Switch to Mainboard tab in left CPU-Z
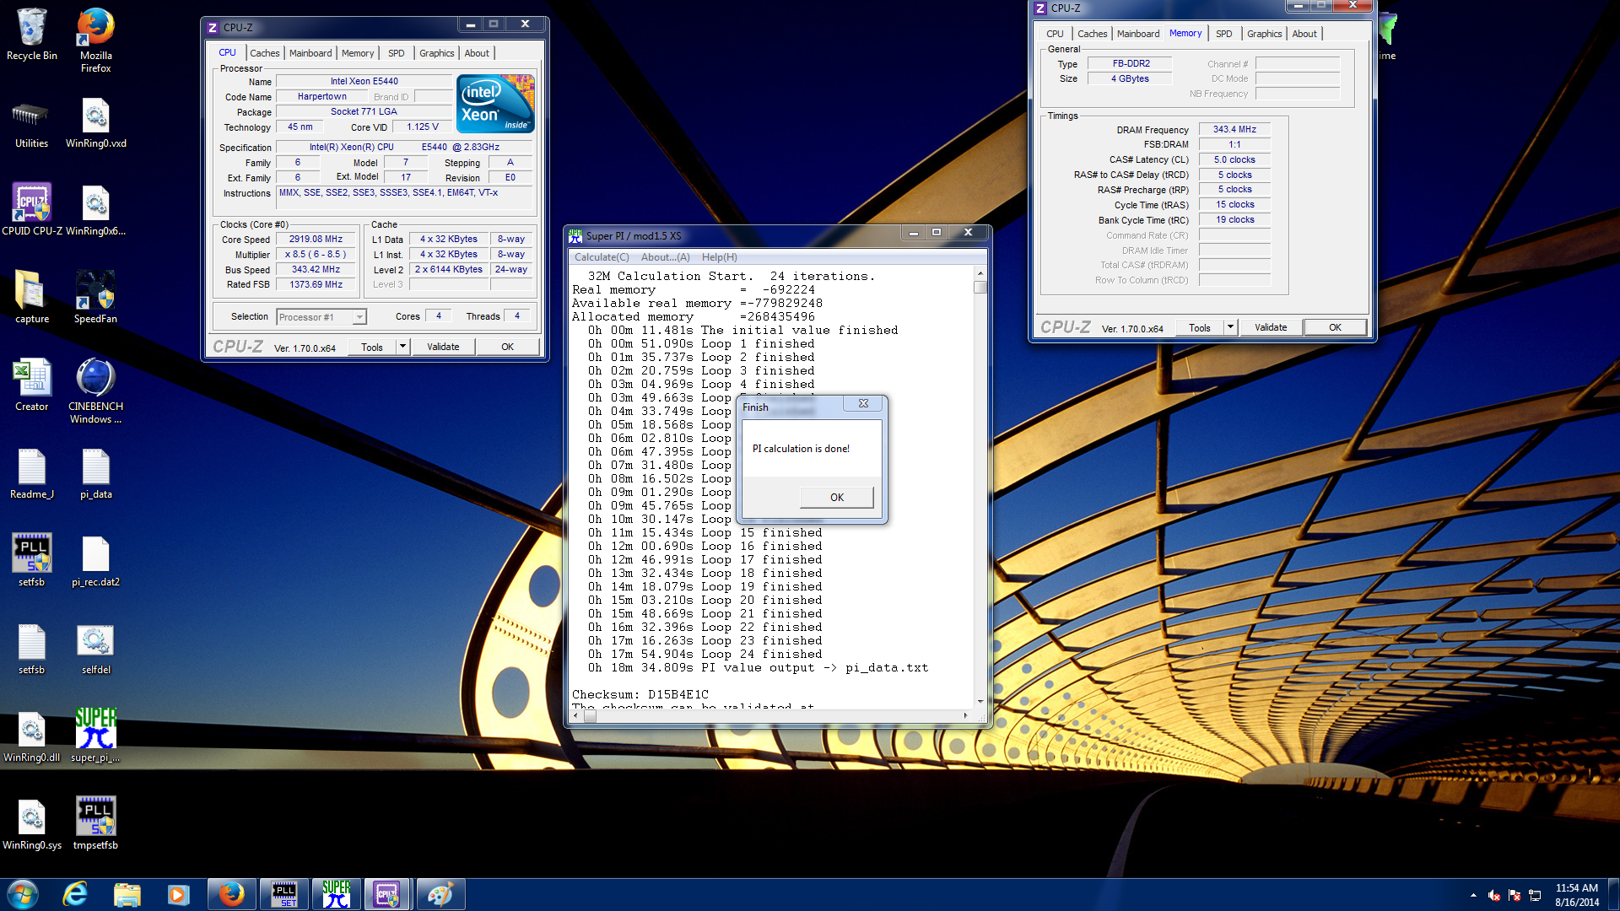Image resolution: width=1620 pixels, height=911 pixels. click(310, 53)
